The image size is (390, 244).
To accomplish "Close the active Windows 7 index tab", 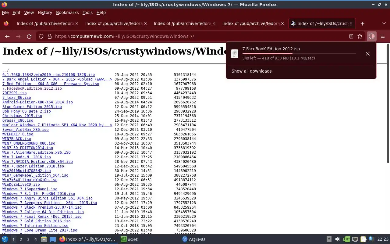I will pos(351,23).
